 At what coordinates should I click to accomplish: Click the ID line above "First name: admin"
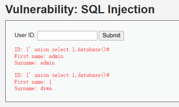click(x=62, y=50)
